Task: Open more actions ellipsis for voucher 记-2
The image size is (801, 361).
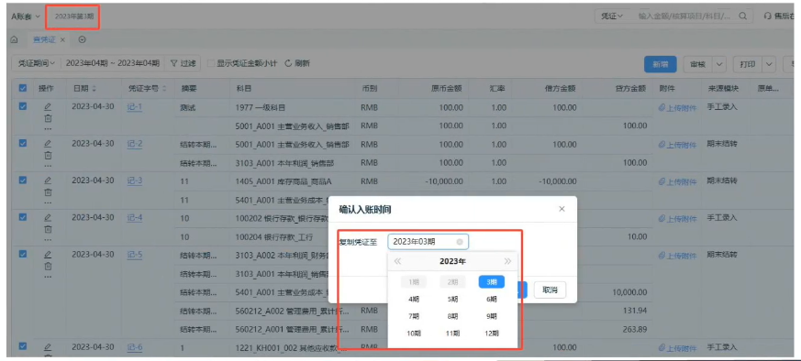Action: pyautogui.click(x=48, y=165)
